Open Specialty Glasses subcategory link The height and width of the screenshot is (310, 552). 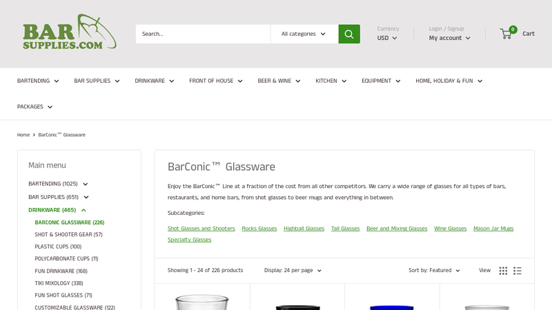pyautogui.click(x=189, y=240)
